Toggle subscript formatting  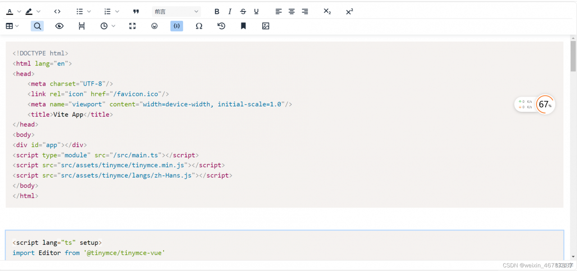click(327, 11)
